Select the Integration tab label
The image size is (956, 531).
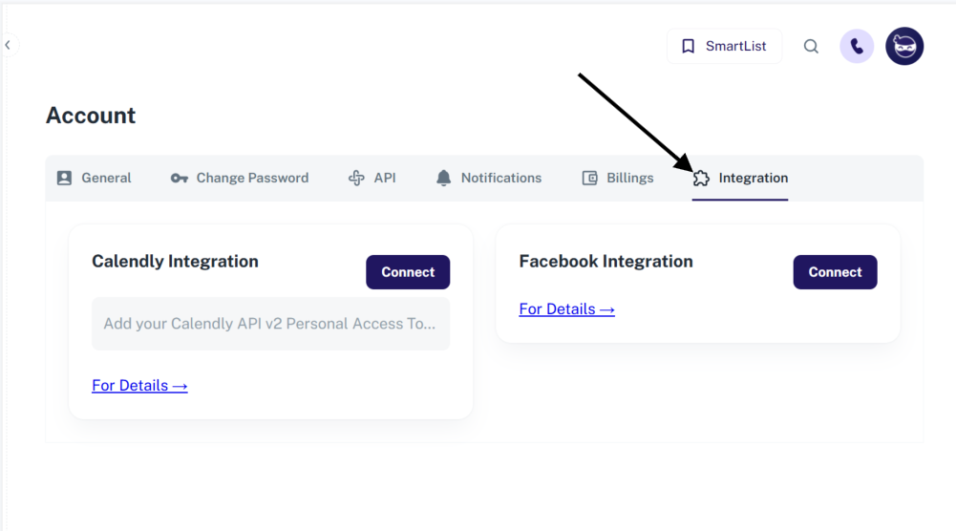(x=753, y=178)
